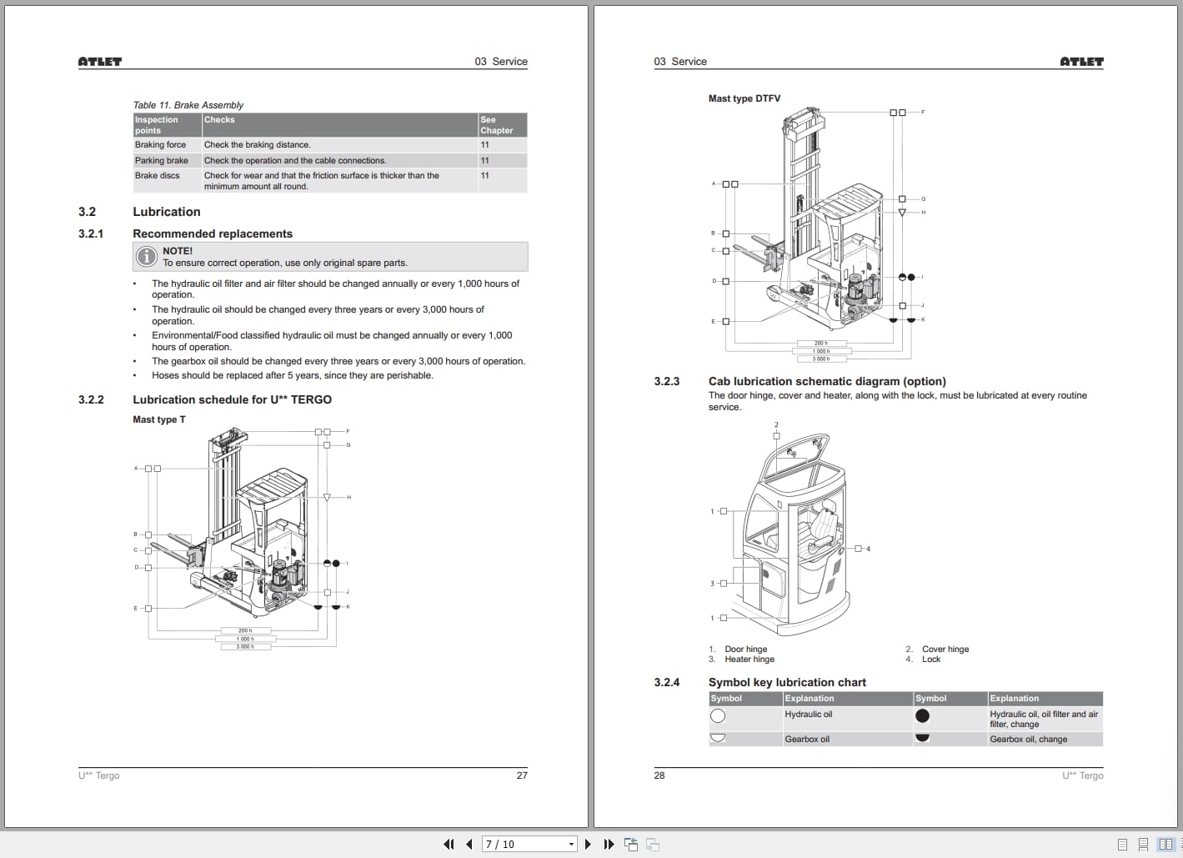This screenshot has width=1183, height=858.
Task: Click the 3.2 Lubrication section heading
Action: (x=166, y=212)
